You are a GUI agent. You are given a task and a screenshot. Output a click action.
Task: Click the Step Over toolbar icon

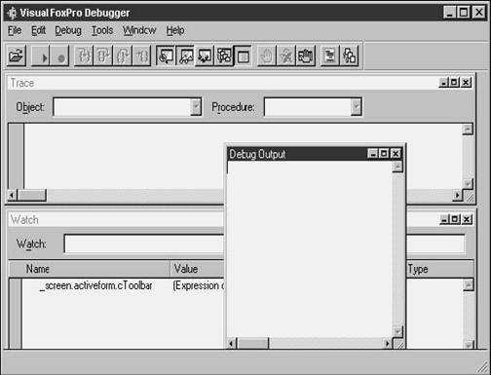point(103,56)
